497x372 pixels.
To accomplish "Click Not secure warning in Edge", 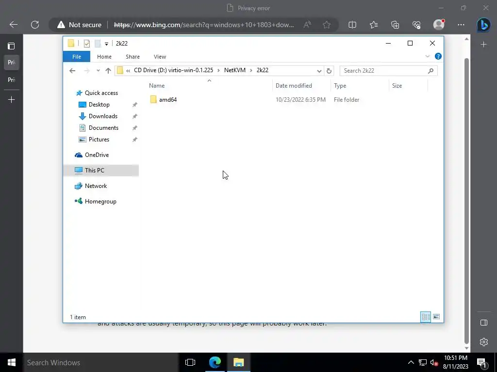I will [79, 25].
